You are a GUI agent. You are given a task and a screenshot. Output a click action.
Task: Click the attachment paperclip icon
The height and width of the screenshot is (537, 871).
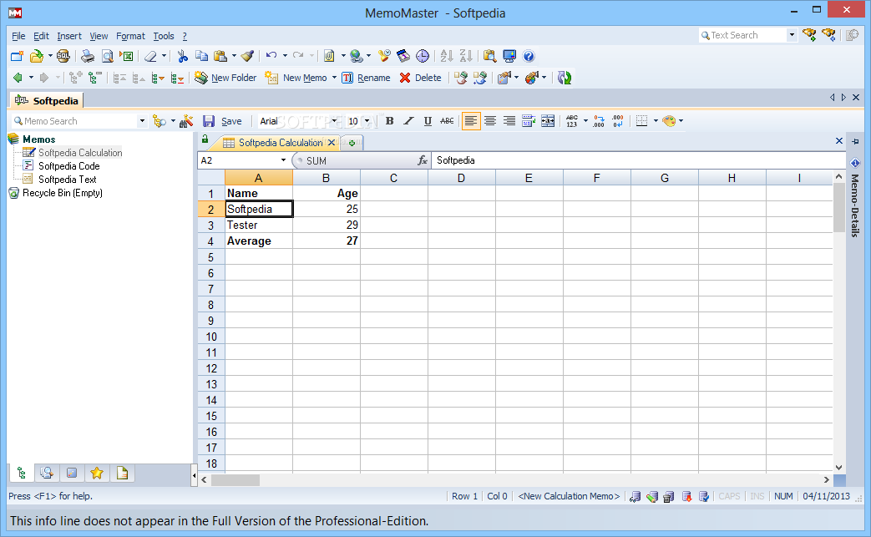pyautogui.click(x=329, y=56)
